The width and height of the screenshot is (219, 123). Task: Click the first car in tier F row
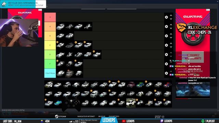coord(60,64)
